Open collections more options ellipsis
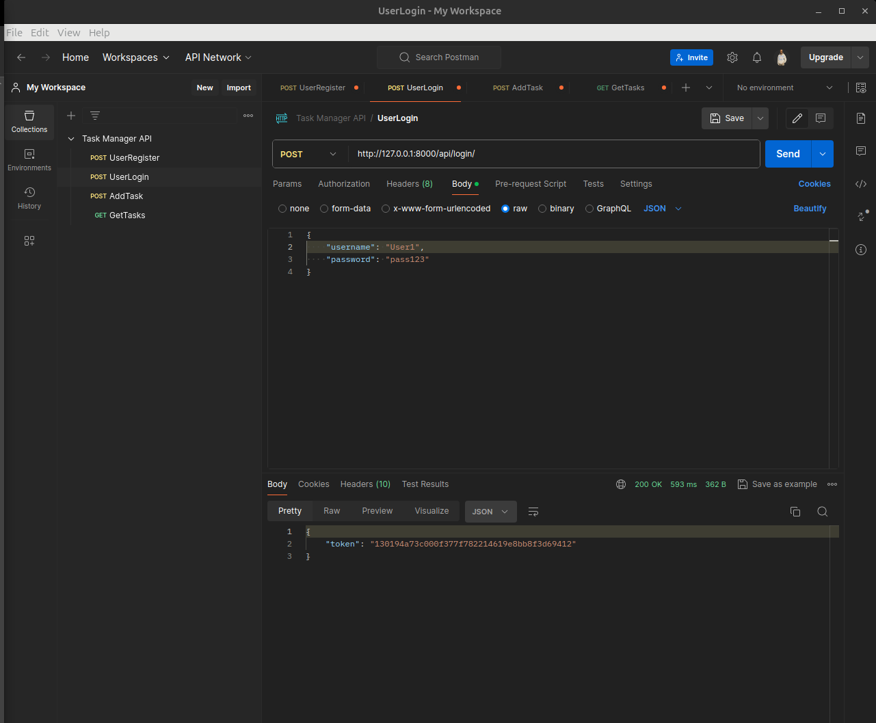Image resolution: width=876 pixels, height=723 pixels. 248,116
